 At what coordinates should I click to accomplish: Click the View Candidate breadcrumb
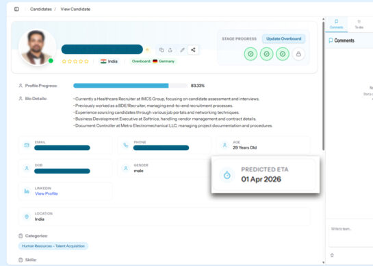(75, 9)
